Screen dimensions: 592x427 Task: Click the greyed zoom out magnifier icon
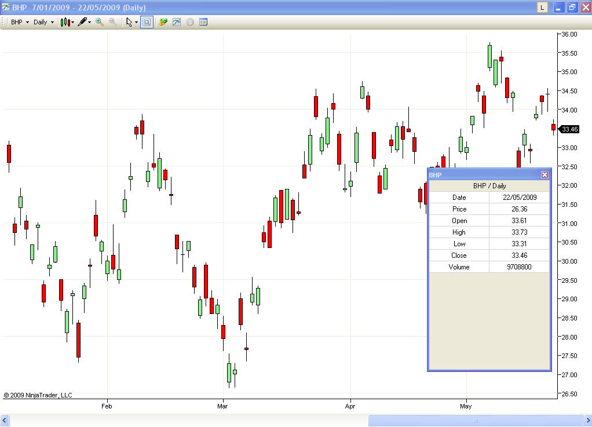112,22
